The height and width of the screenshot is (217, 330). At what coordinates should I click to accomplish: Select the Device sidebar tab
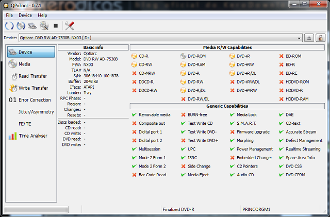[31, 52]
